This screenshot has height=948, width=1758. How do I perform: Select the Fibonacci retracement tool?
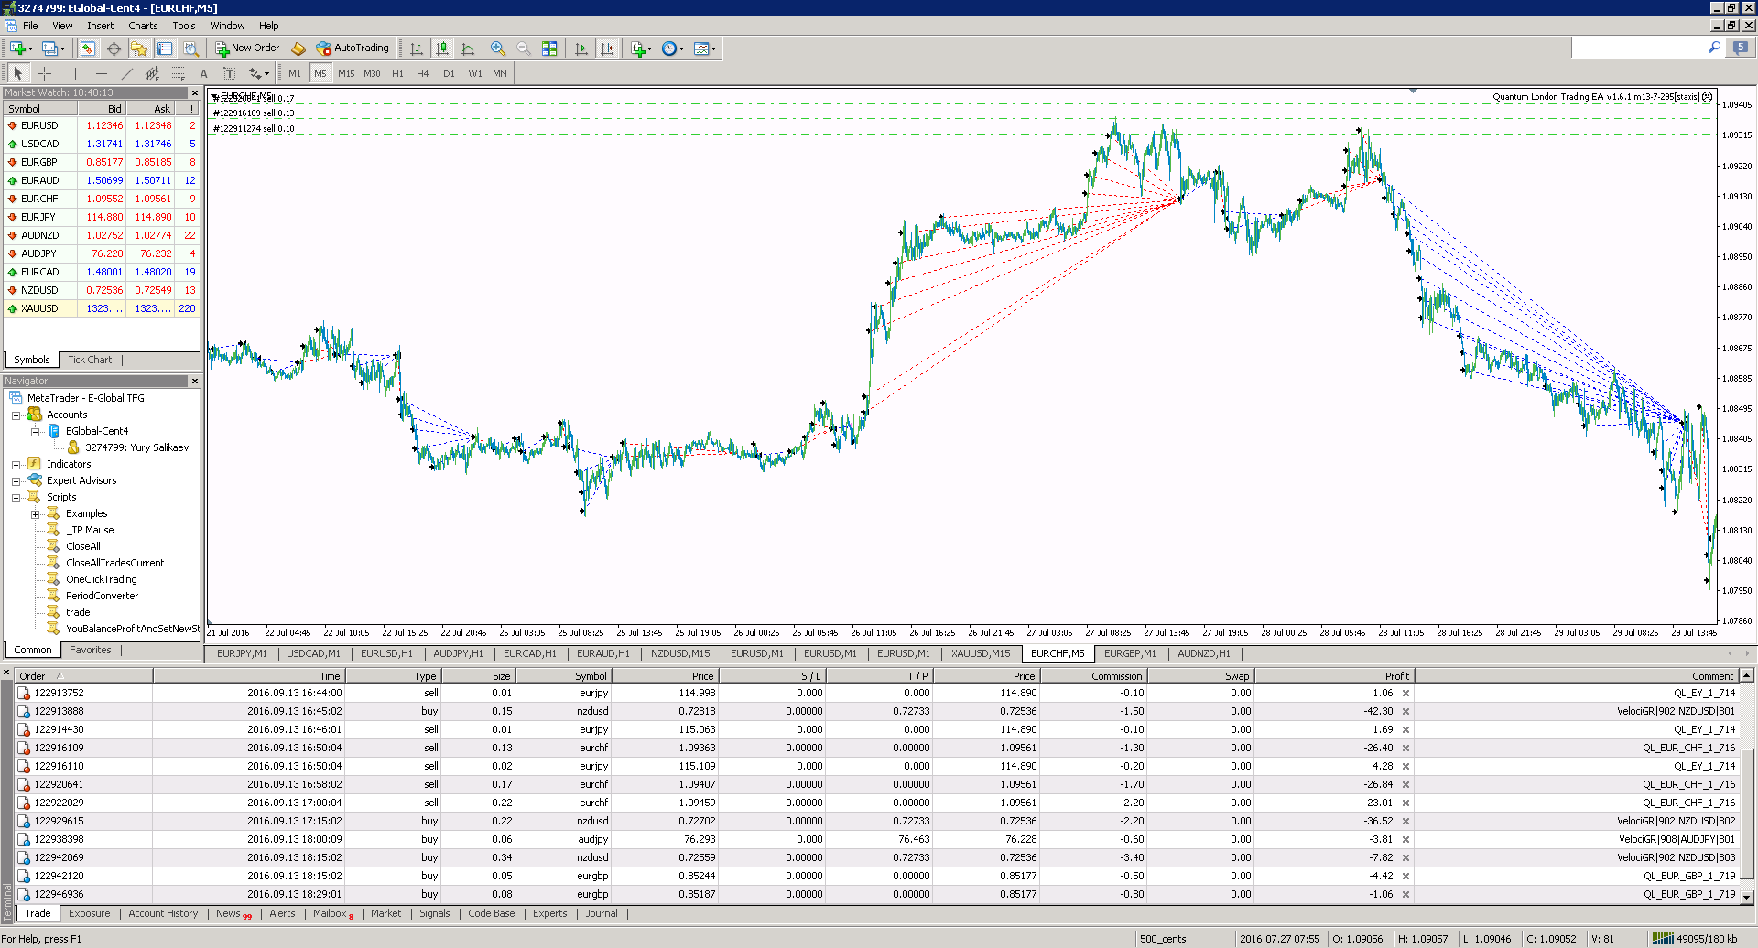pyautogui.click(x=178, y=73)
